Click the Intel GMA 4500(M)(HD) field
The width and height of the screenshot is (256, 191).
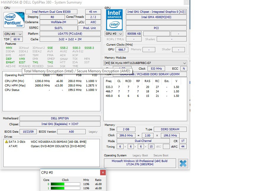[156, 17]
